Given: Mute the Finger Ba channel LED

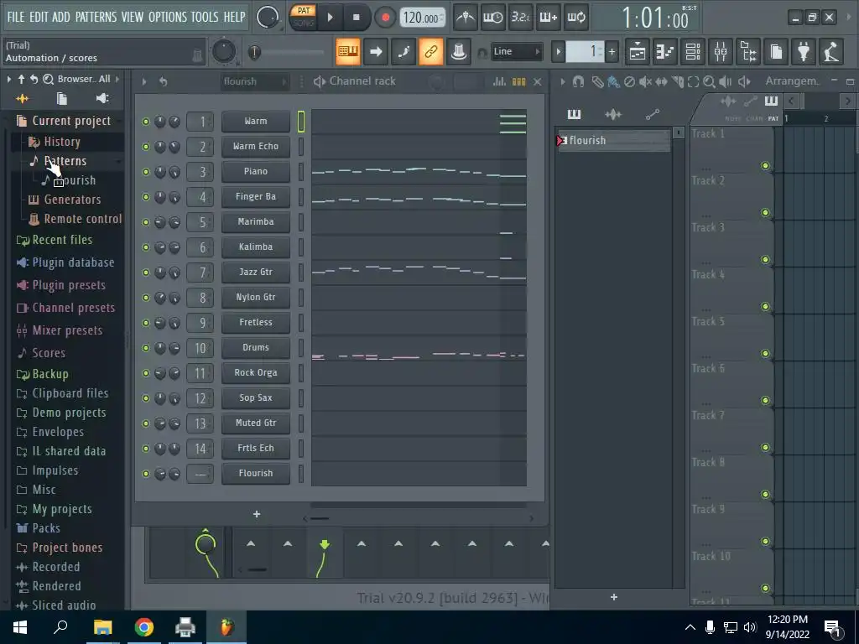Looking at the screenshot, I should 146,197.
